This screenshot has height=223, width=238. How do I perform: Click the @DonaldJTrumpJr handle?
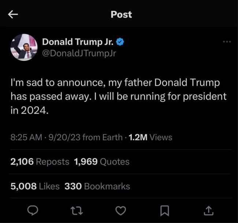point(79,54)
